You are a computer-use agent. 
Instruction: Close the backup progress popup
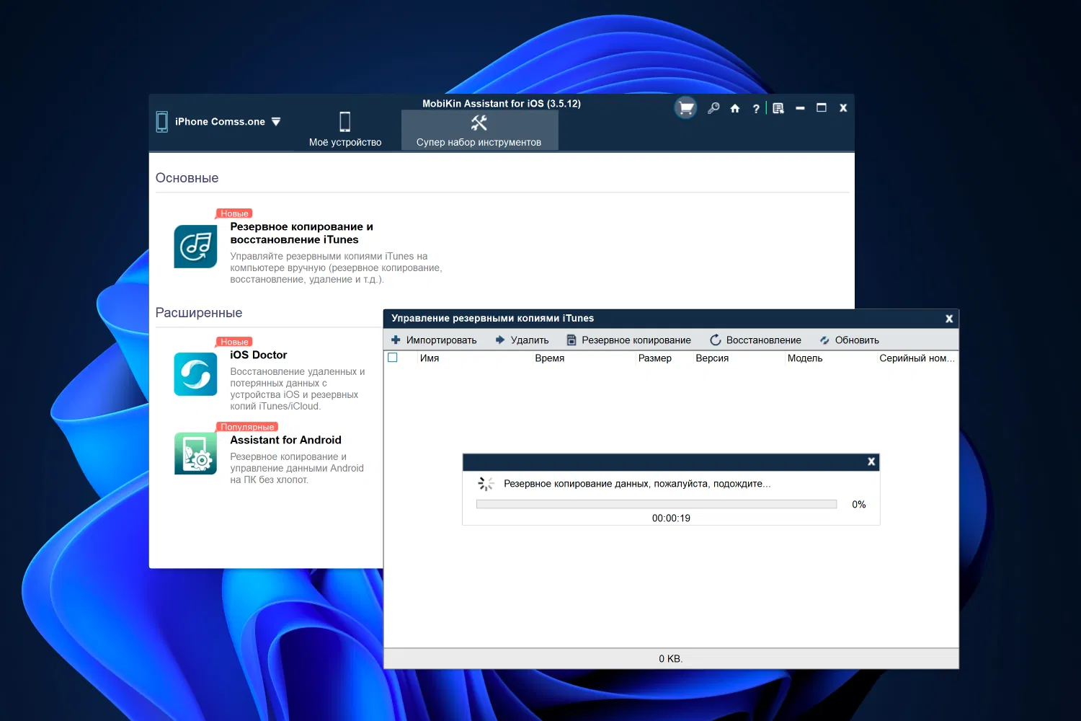point(871,461)
